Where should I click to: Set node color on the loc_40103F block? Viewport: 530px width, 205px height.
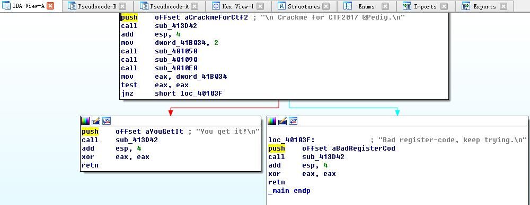click(x=272, y=120)
